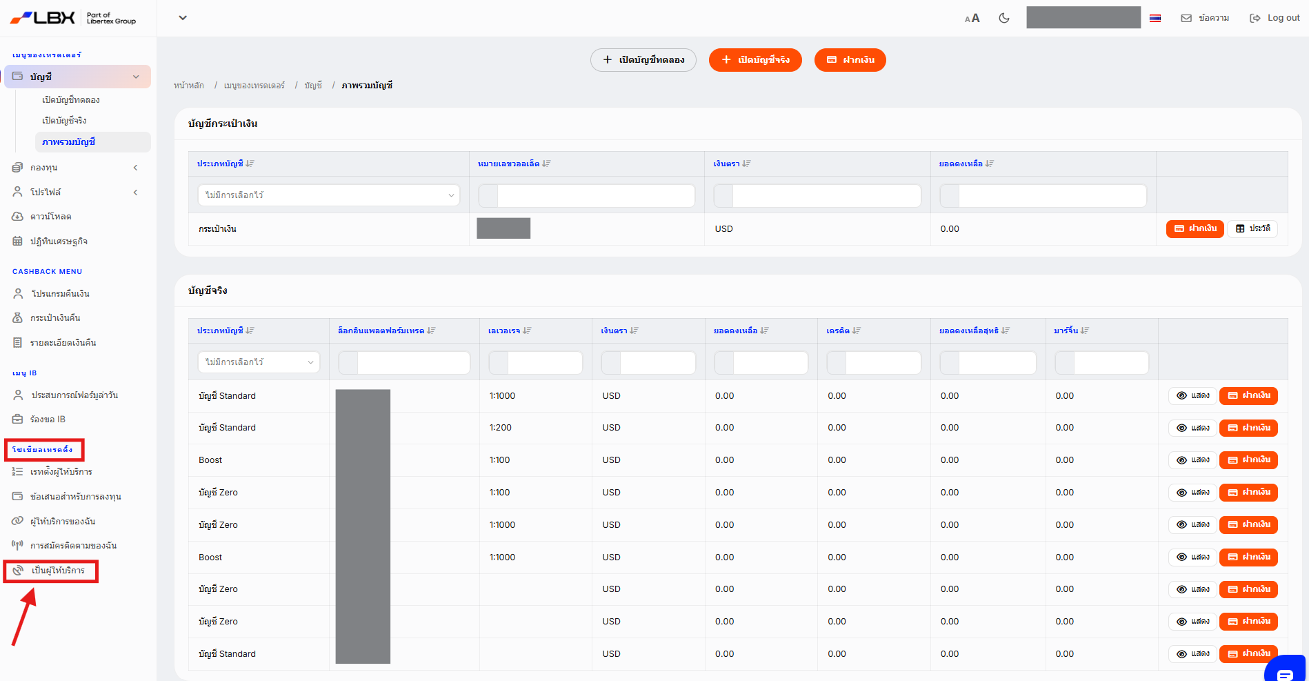Screen dimensions: 1309x681
Task: Open ประสบการณ์ฟอร์มูล่าวัน in the IB menu
Action: pos(74,395)
